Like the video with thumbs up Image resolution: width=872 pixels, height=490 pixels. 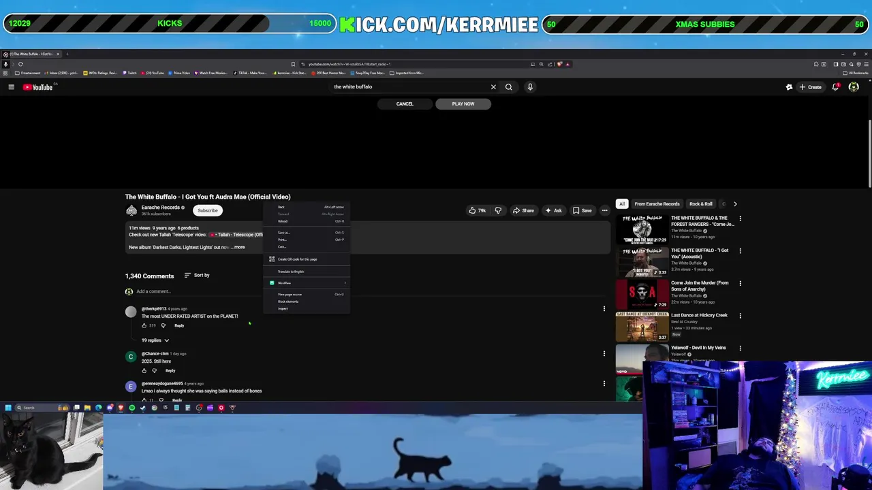(477, 210)
